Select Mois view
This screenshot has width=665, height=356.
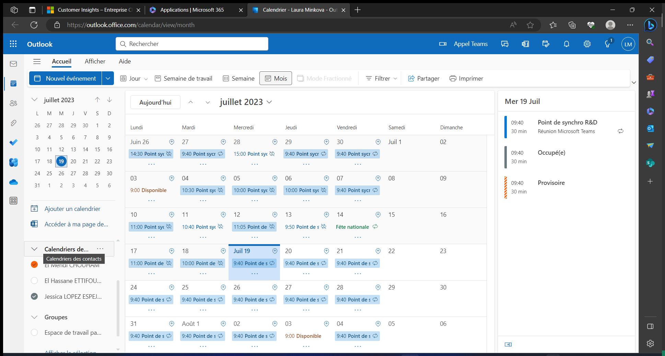[x=276, y=79]
